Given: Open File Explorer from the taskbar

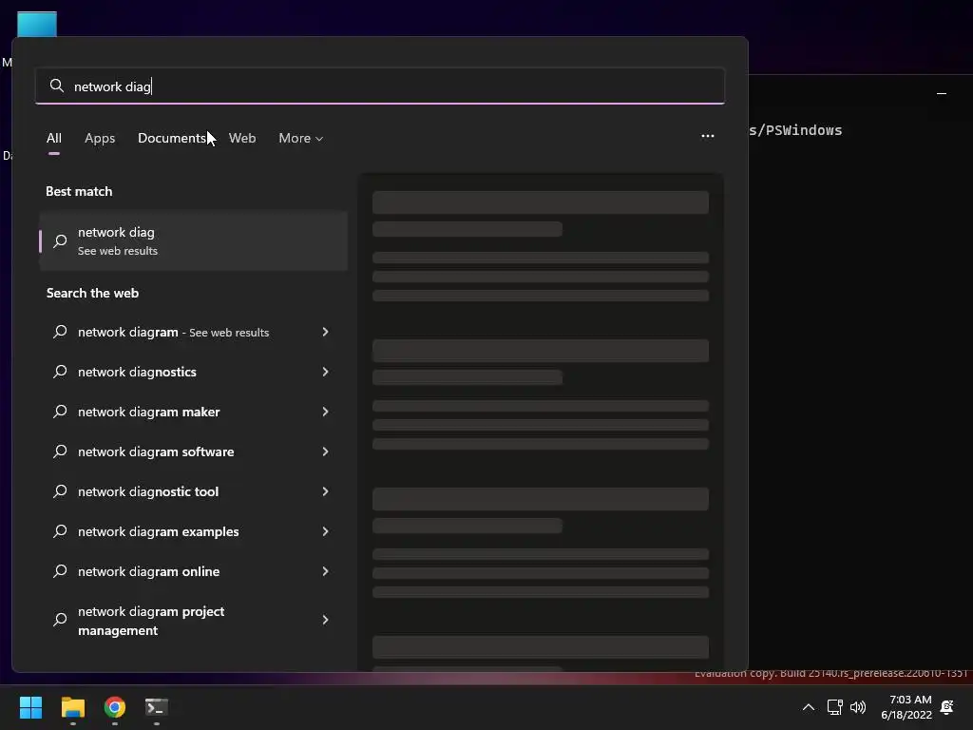Looking at the screenshot, I should (72, 707).
